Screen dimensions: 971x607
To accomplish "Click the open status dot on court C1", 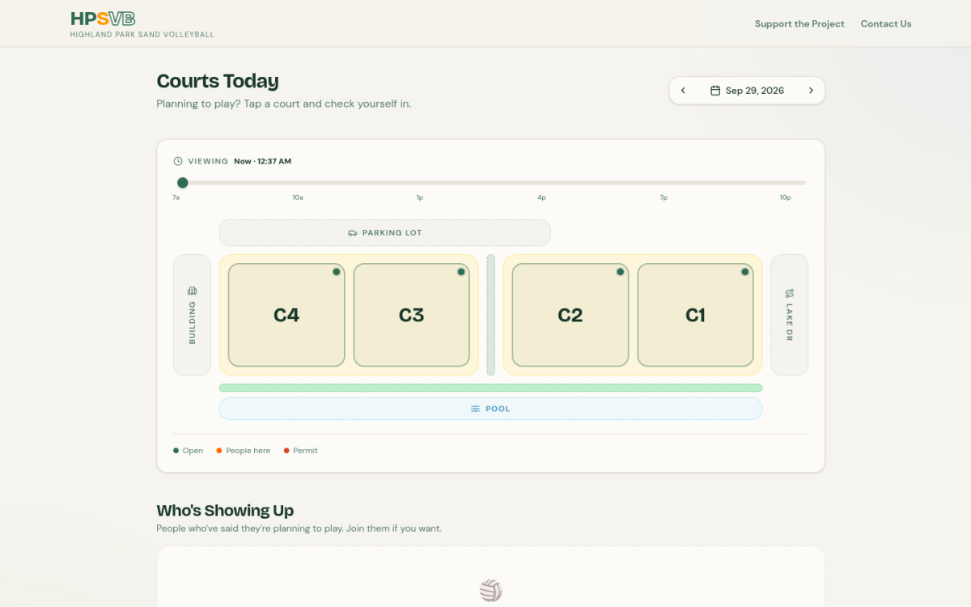I will click(x=745, y=272).
